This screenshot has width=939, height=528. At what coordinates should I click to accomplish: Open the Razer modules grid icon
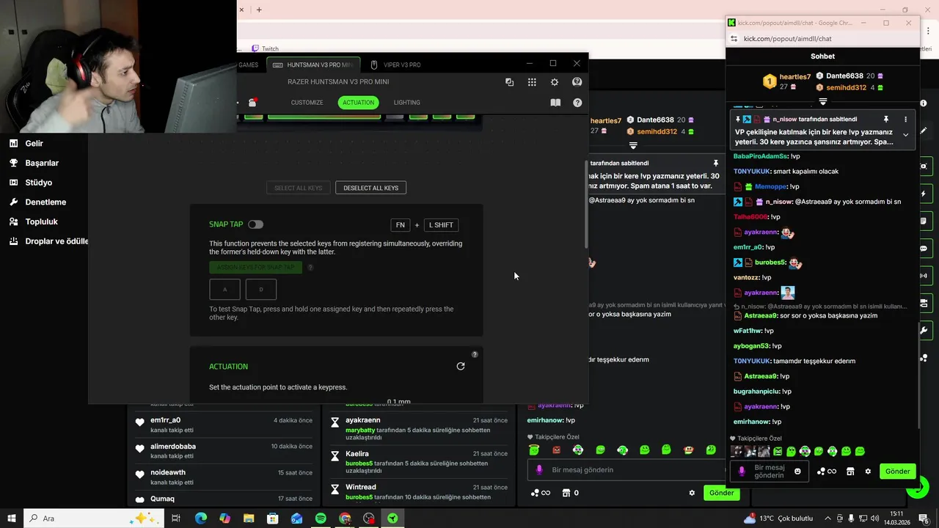point(532,82)
